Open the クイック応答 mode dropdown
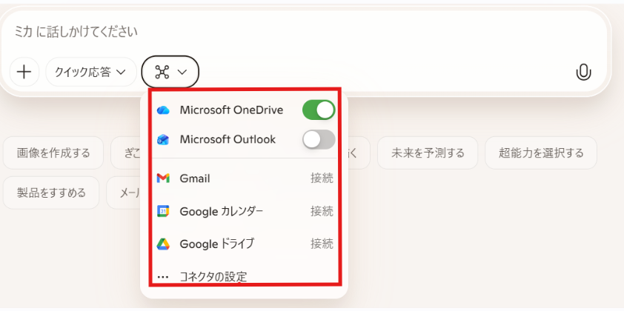The height and width of the screenshot is (311, 624). tap(90, 72)
